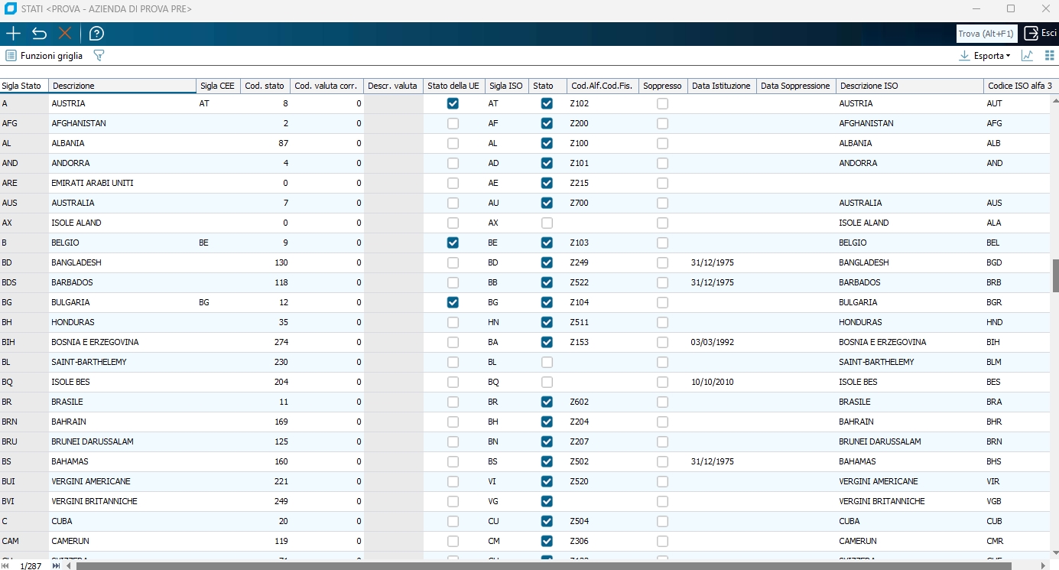Image resolution: width=1059 pixels, height=570 pixels.
Task: Open the line chart icon beside Esporta
Action: tap(1027, 56)
